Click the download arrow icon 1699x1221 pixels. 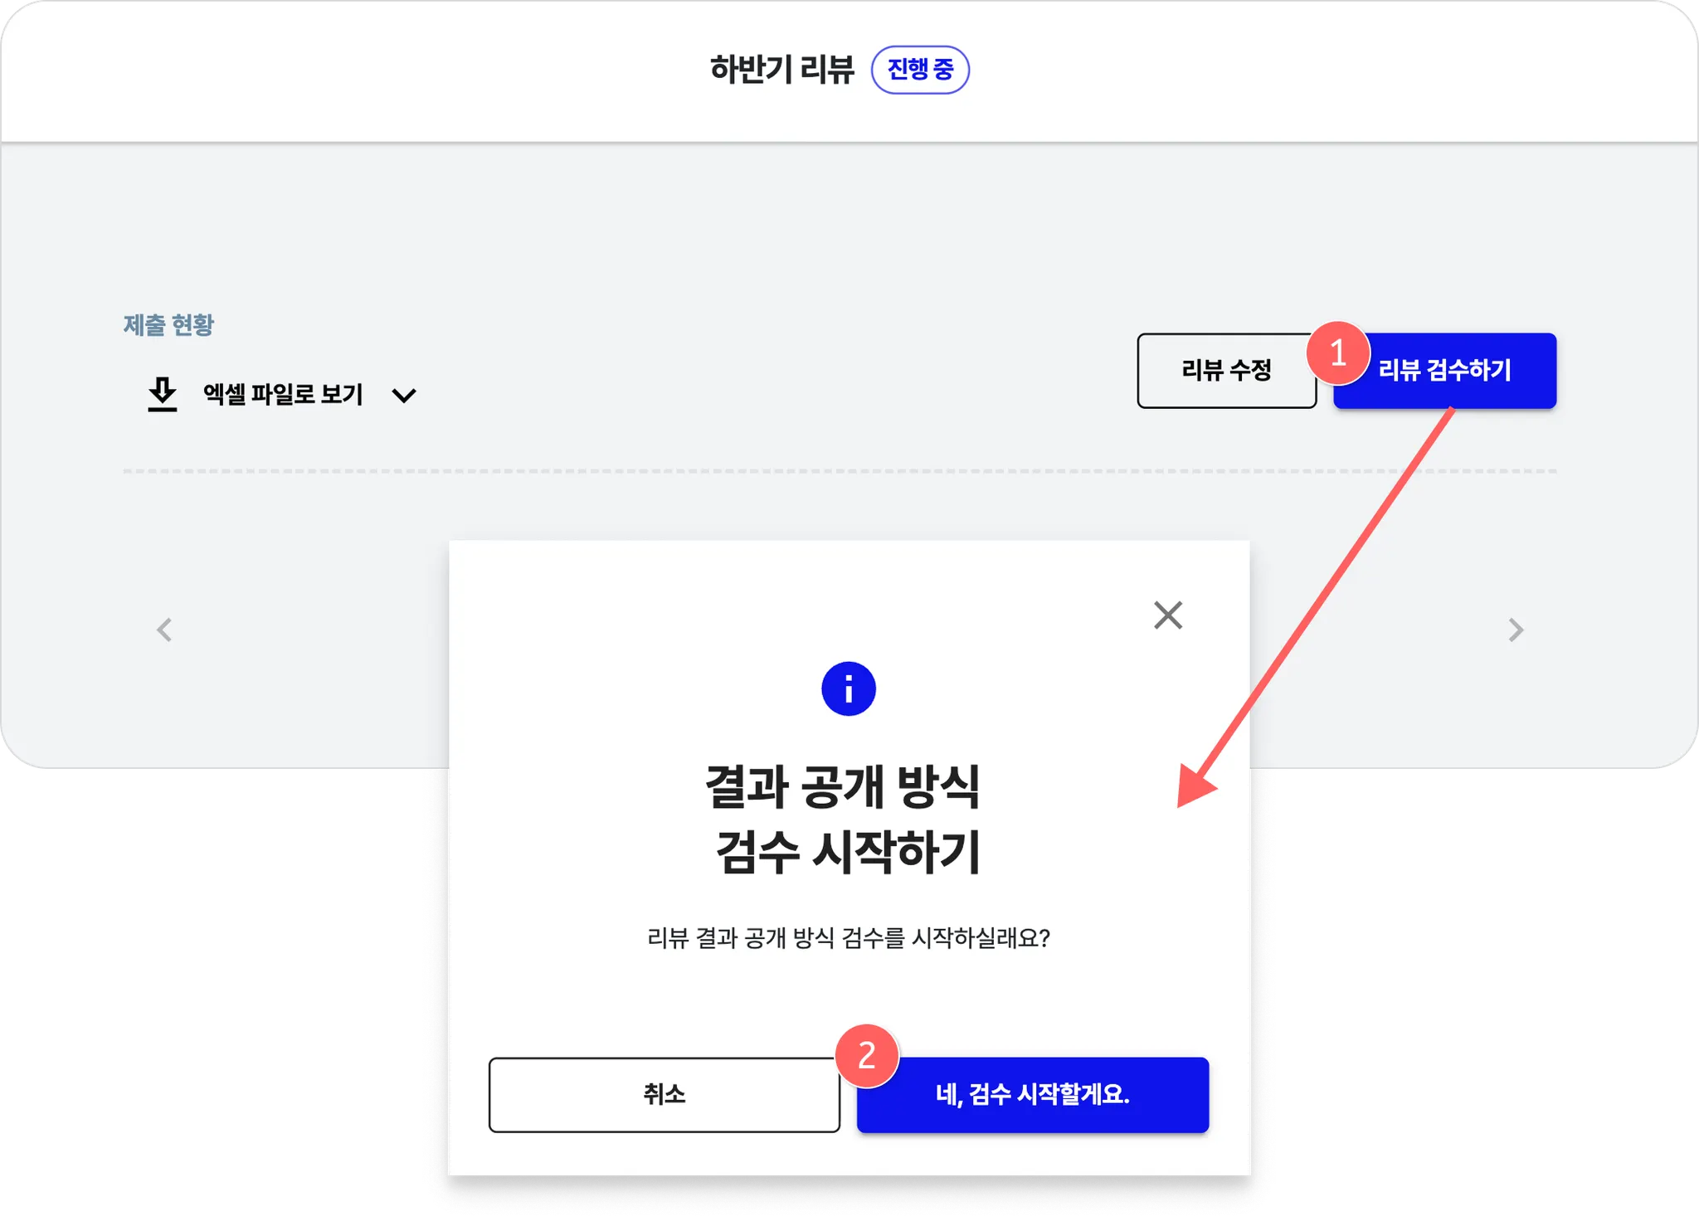point(163,394)
